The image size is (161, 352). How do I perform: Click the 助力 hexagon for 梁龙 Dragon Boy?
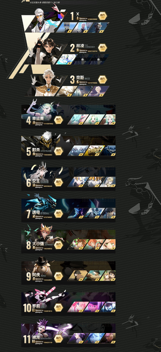59,338
